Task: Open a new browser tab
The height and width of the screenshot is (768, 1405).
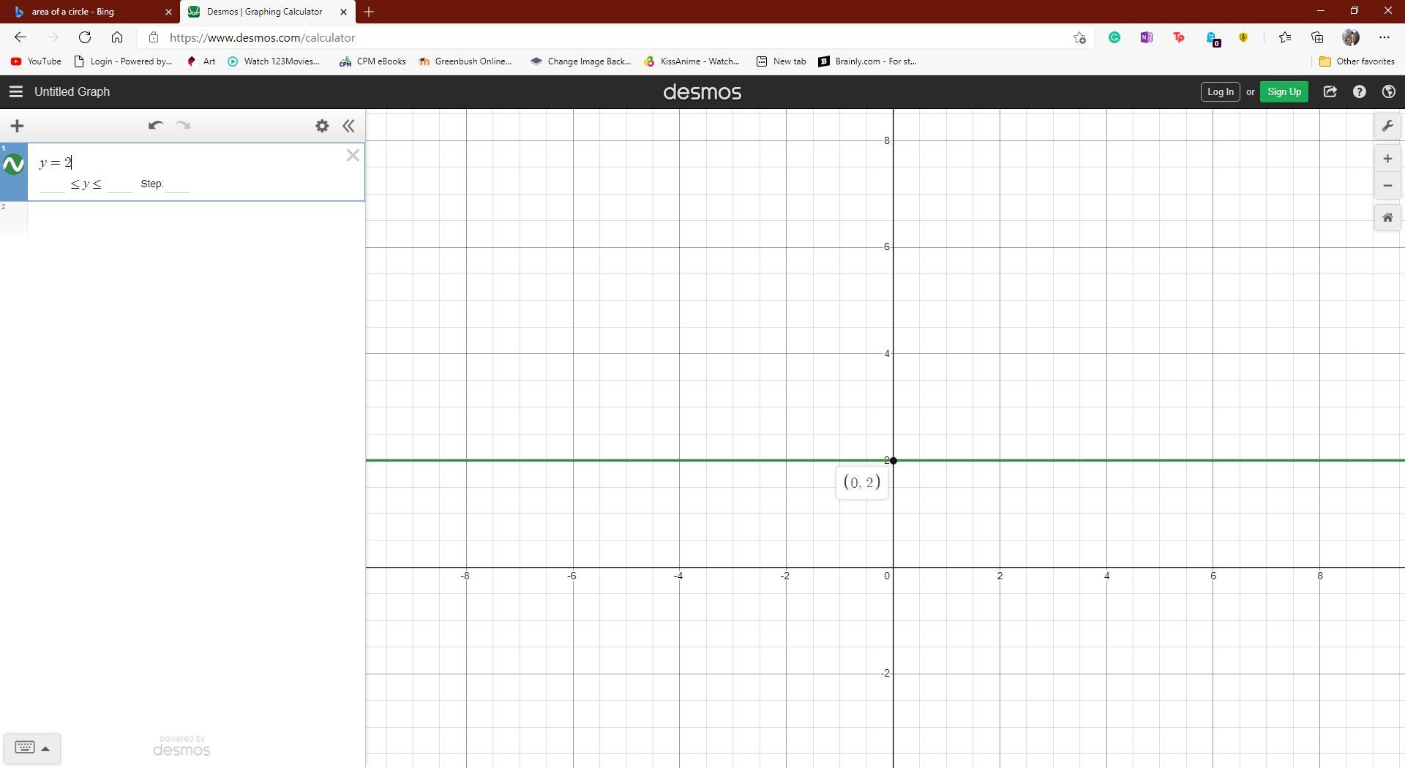Action: click(369, 12)
